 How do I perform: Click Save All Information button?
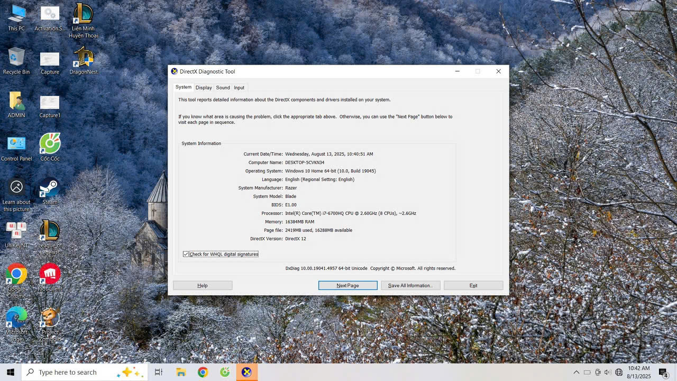[410, 286]
